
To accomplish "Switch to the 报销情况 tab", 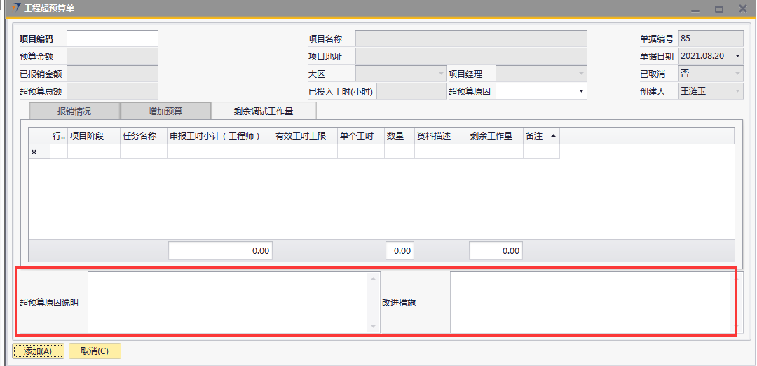I will click(74, 111).
